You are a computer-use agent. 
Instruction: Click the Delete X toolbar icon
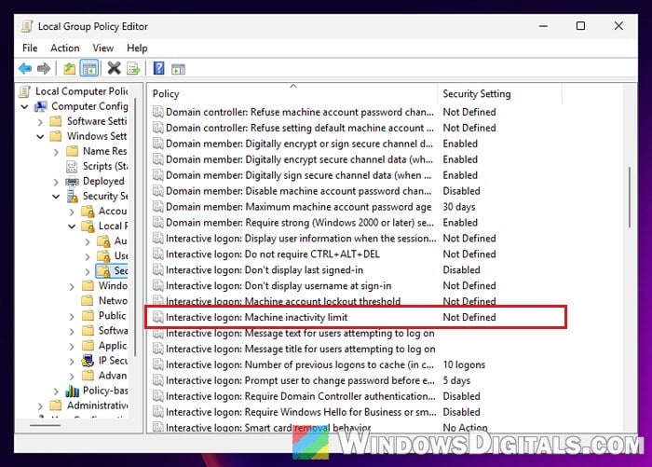coord(114,68)
